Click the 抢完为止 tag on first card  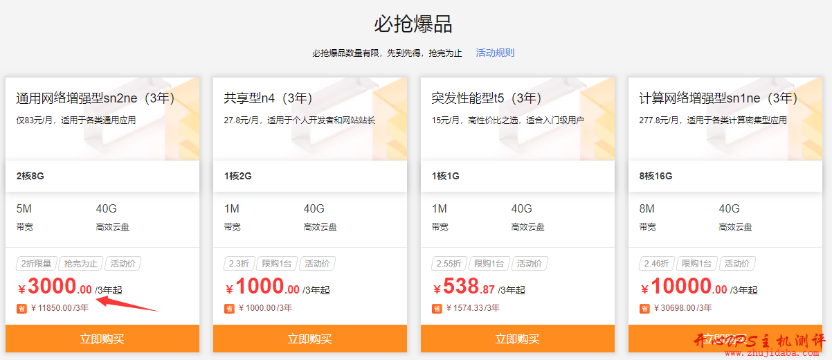coord(81,264)
